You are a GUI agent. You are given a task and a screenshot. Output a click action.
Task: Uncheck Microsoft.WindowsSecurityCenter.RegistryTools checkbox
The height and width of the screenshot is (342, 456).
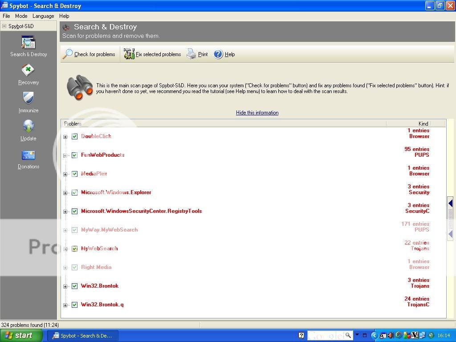74,211
